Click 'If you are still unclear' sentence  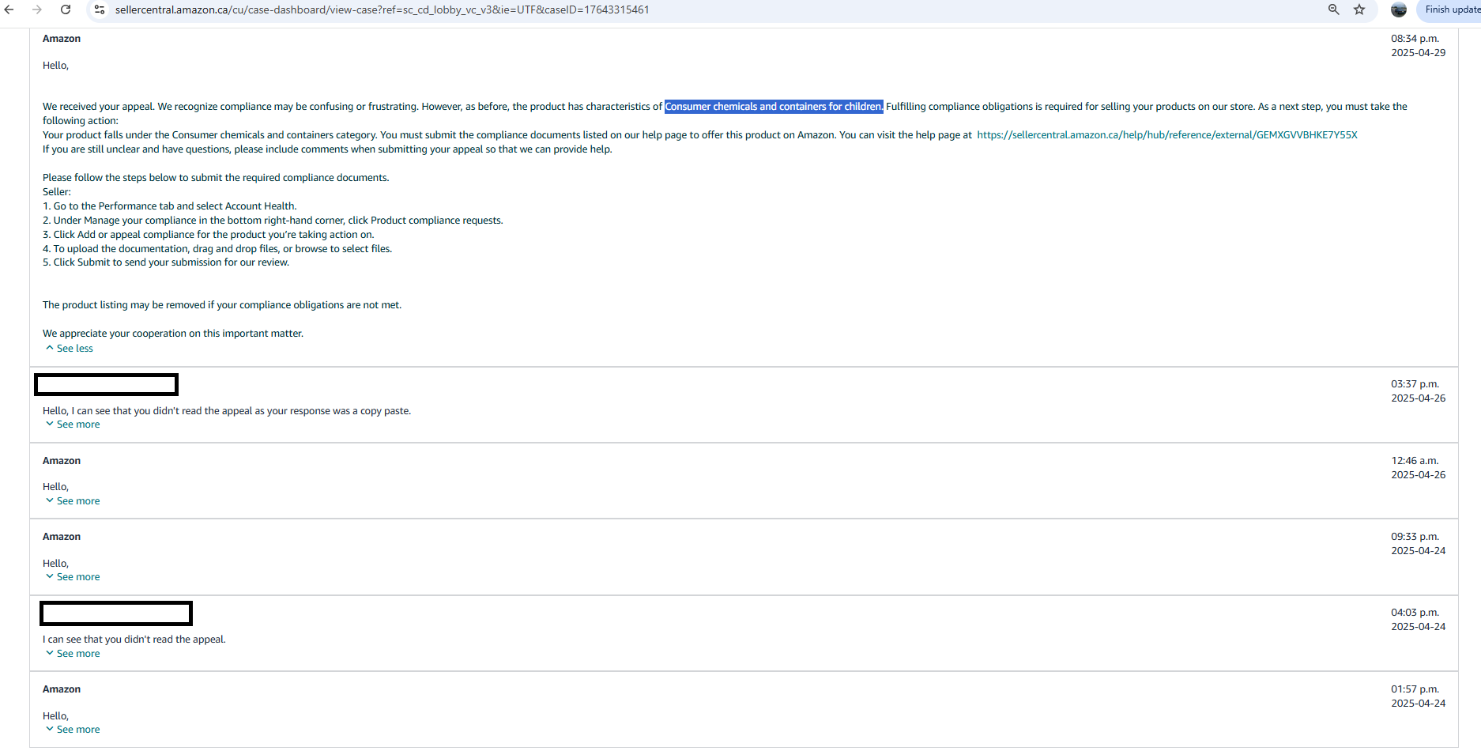(327, 149)
